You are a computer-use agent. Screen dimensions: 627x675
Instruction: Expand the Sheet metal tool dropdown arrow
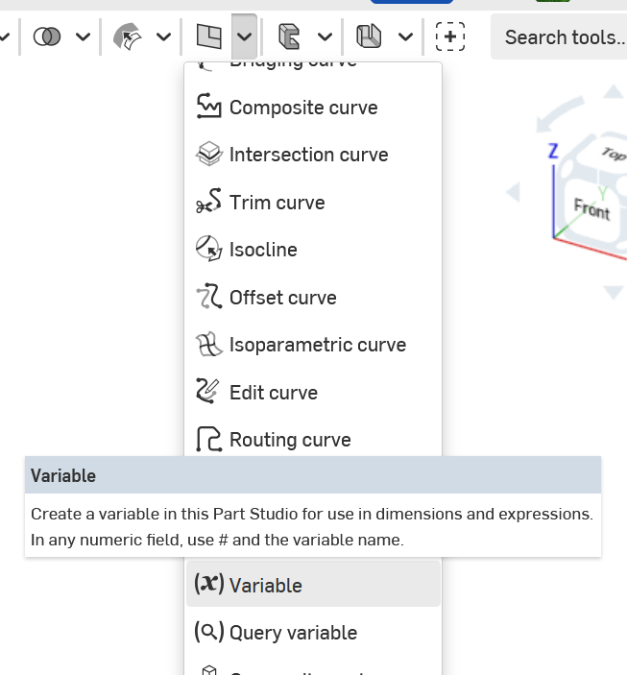(x=405, y=36)
